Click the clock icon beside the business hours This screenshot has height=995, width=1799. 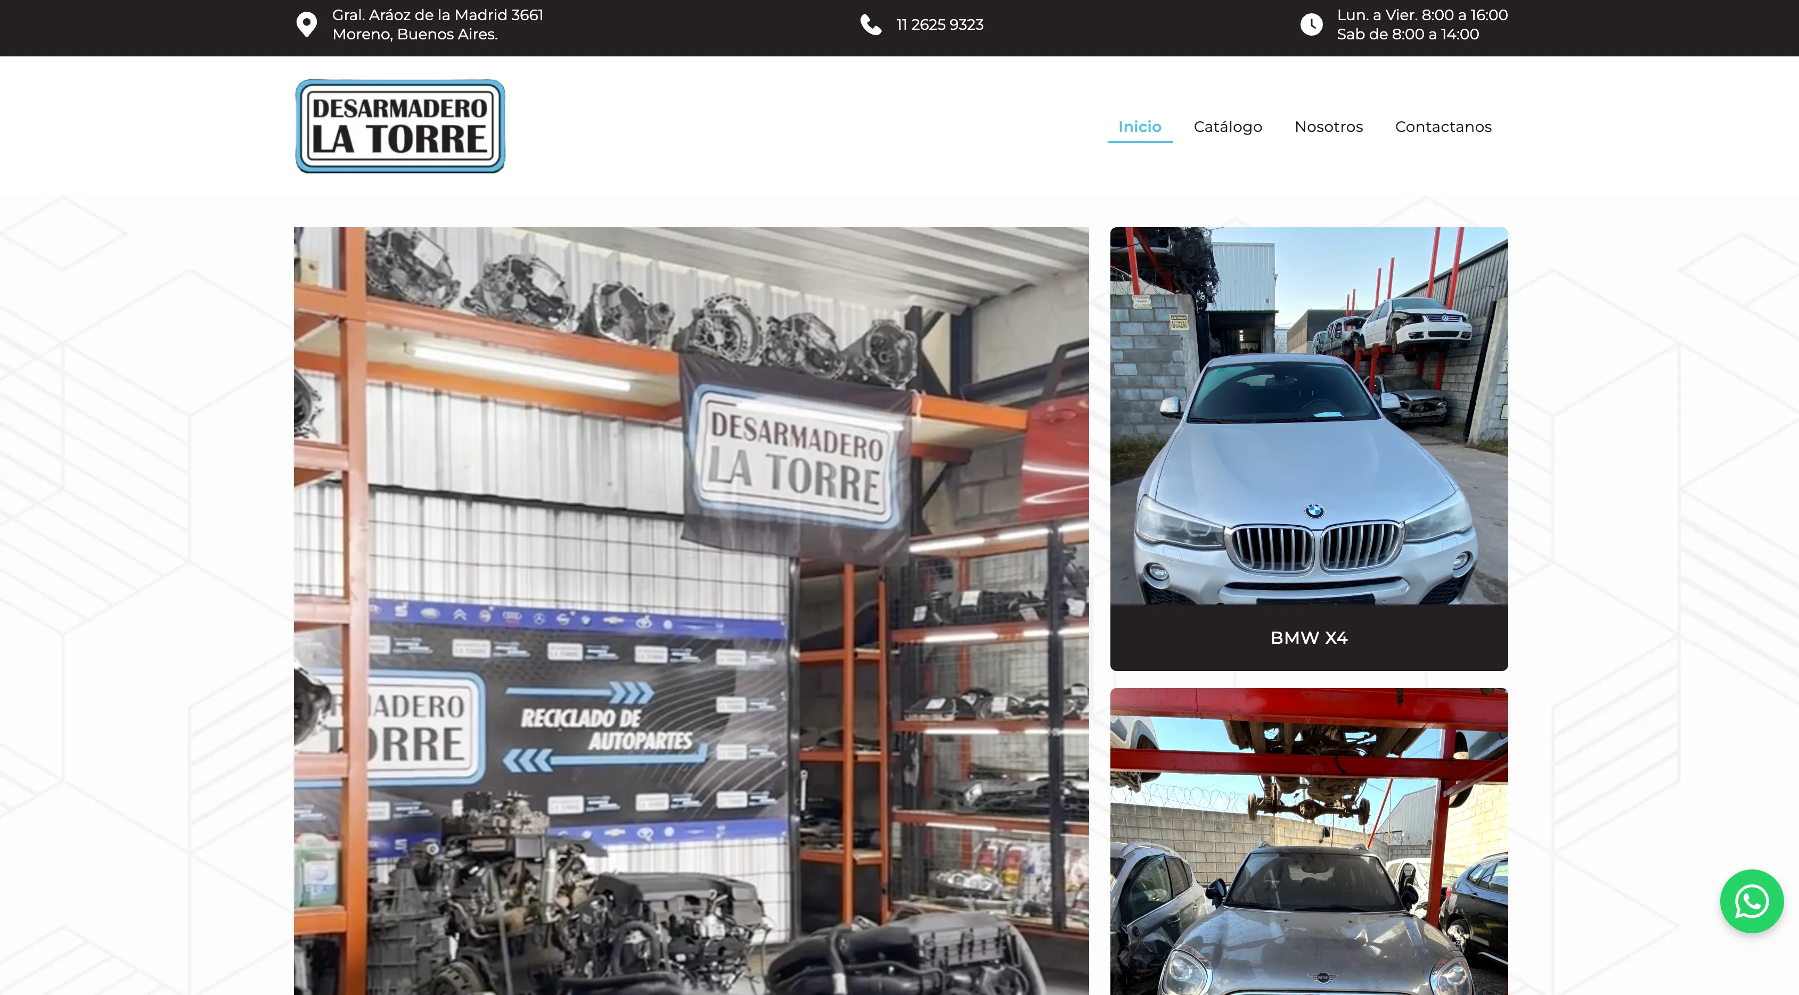[x=1312, y=24]
